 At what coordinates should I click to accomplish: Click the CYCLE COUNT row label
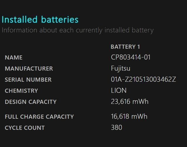[x=25, y=128]
